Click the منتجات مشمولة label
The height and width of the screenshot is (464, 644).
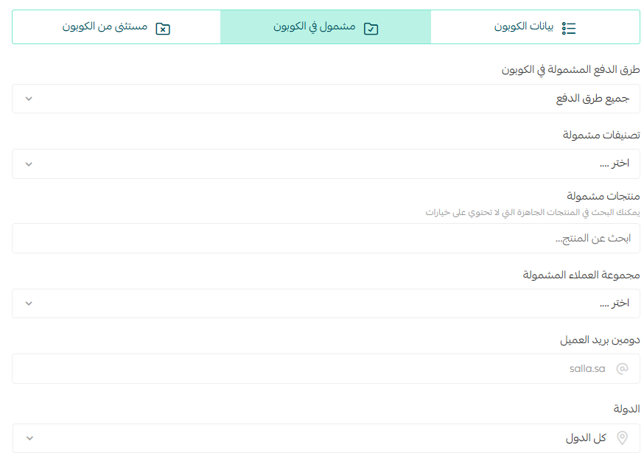click(x=603, y=196)
